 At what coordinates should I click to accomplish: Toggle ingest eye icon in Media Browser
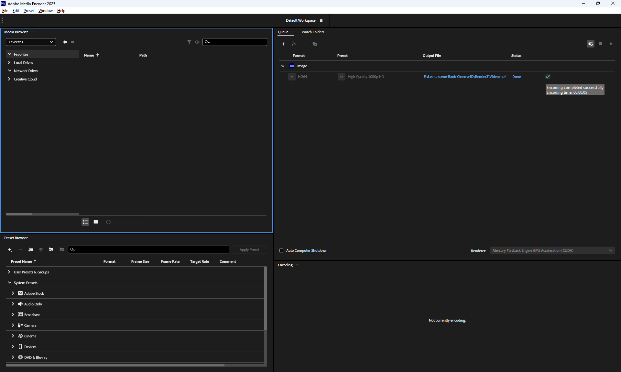click(197, 42)
